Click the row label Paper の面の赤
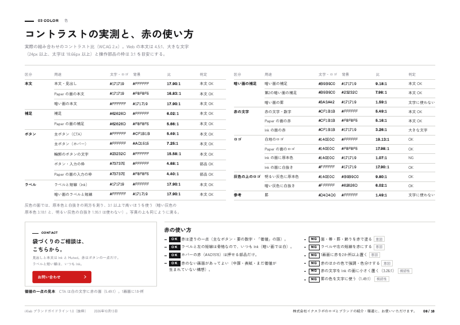Image resolution: width=460 pixels, height=325 pixels. (x=278, y=121)
